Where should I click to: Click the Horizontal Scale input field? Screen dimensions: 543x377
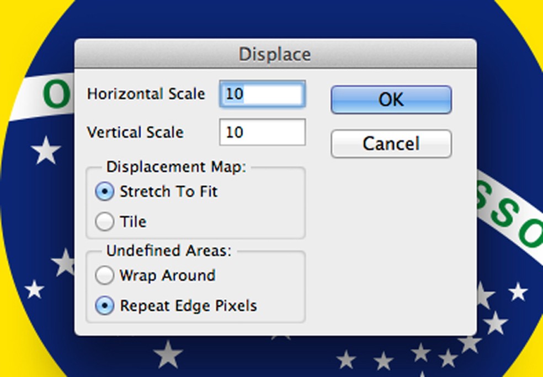click(x=262, y=94)
